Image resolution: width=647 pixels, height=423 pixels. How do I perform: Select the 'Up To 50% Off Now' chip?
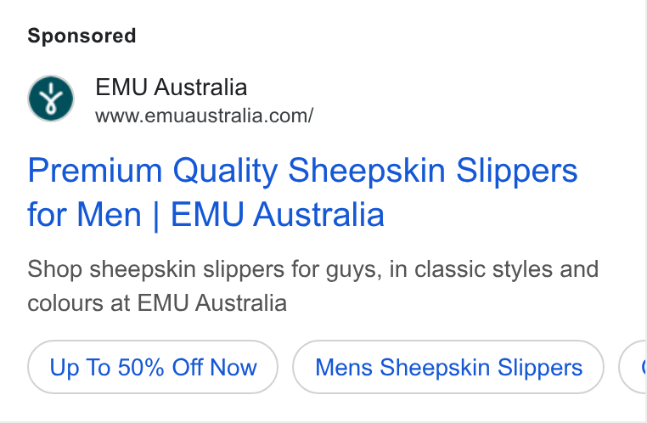(x=153, y=367)
